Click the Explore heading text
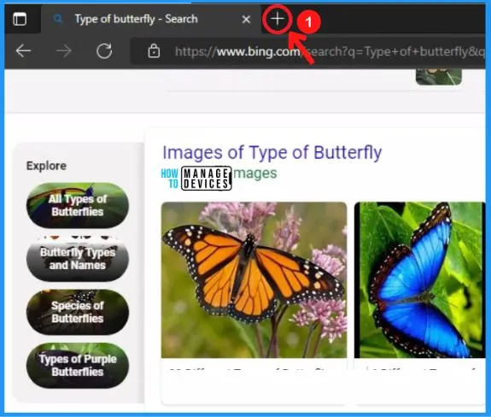This screenshot has height=417, width=491. pyautogui.click(x=46, y=166)
